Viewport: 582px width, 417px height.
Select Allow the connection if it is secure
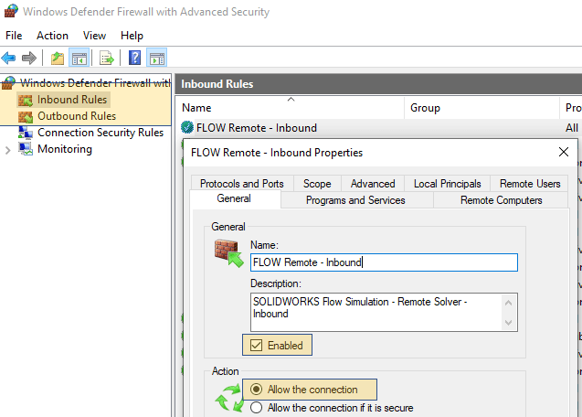(x=256, y=408)
